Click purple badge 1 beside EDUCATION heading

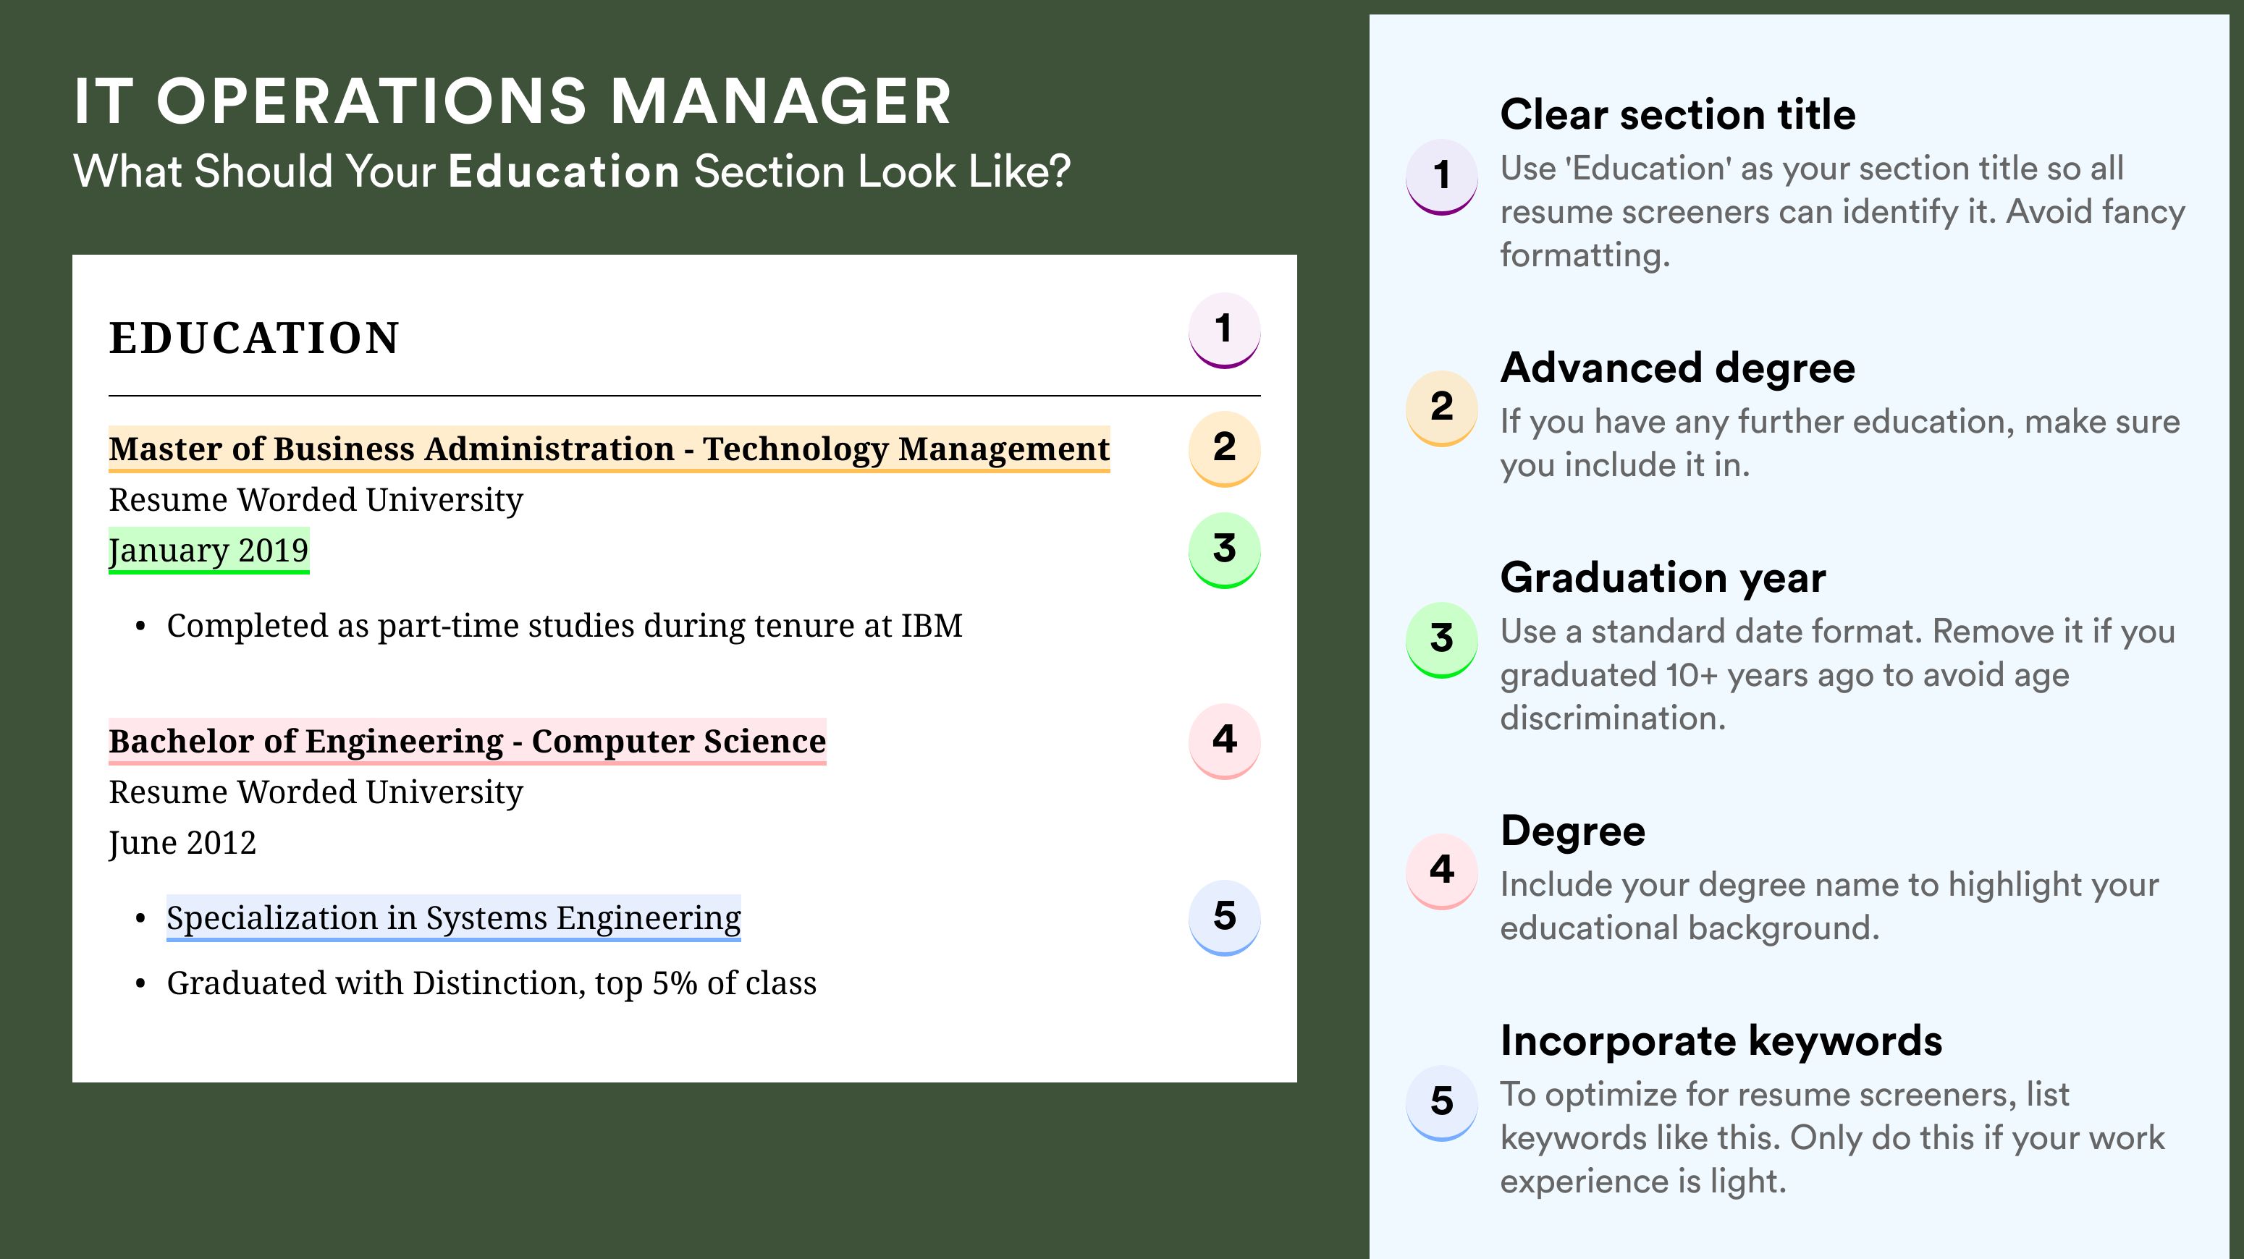(1224, 330)
